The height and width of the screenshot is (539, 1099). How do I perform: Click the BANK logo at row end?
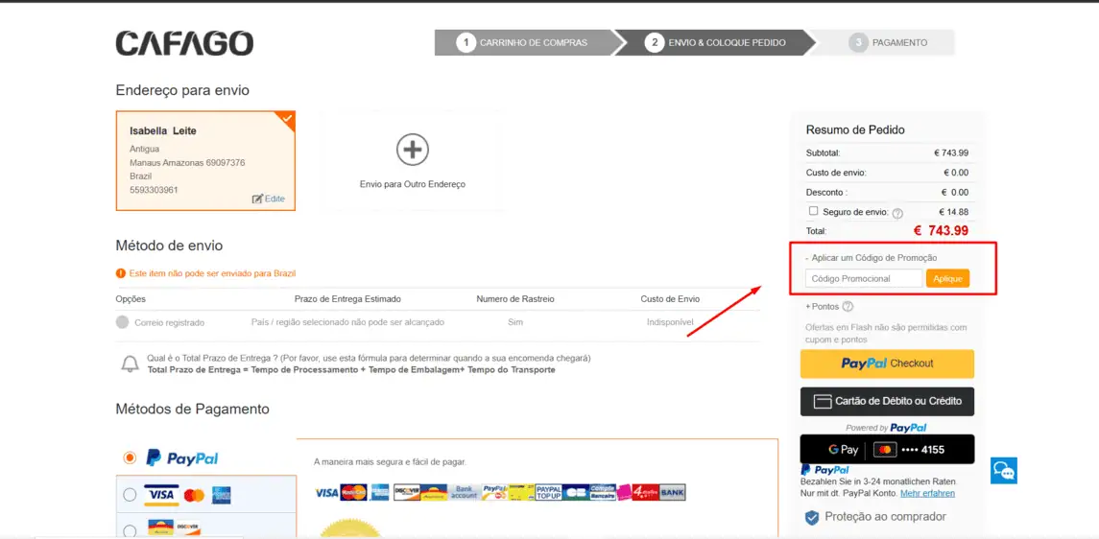click(x=672, y=492)
